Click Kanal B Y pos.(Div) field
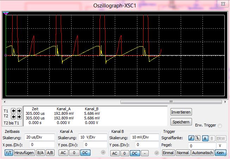This screenshot has width=230, height=159. pos(147,145)
